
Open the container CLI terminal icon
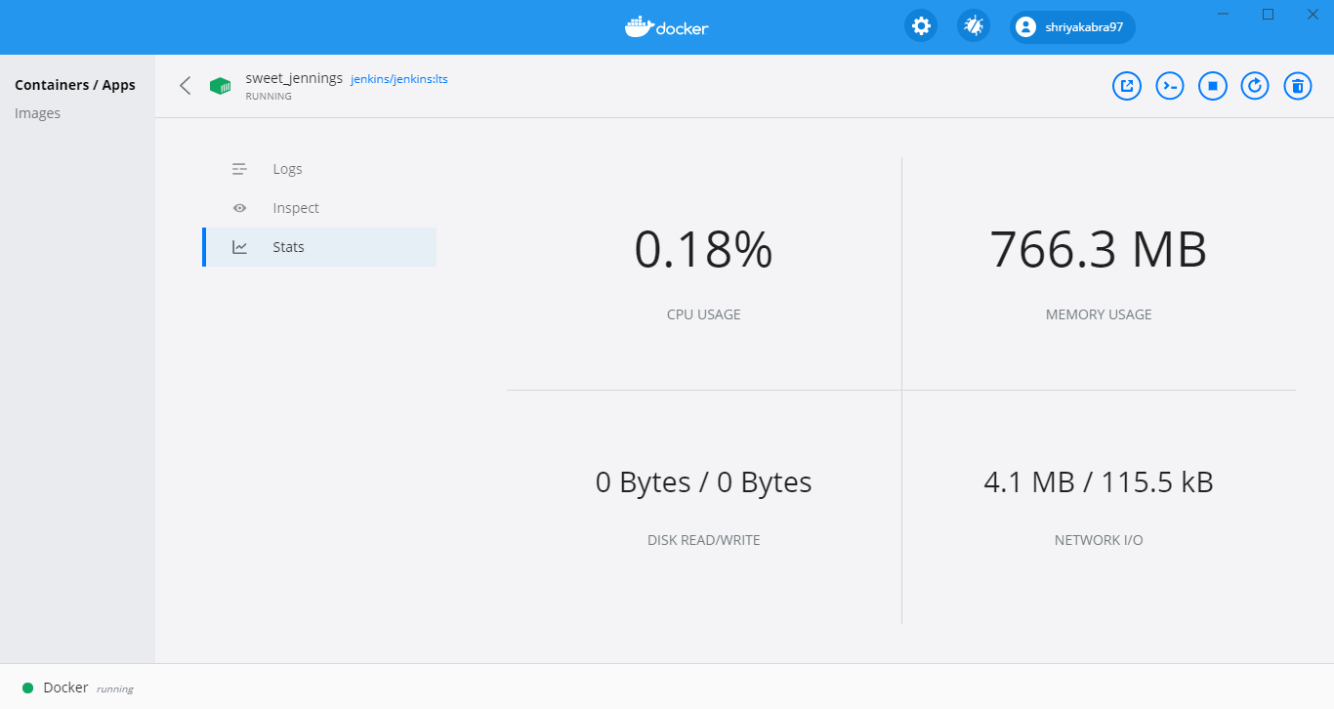[1170, 86]
